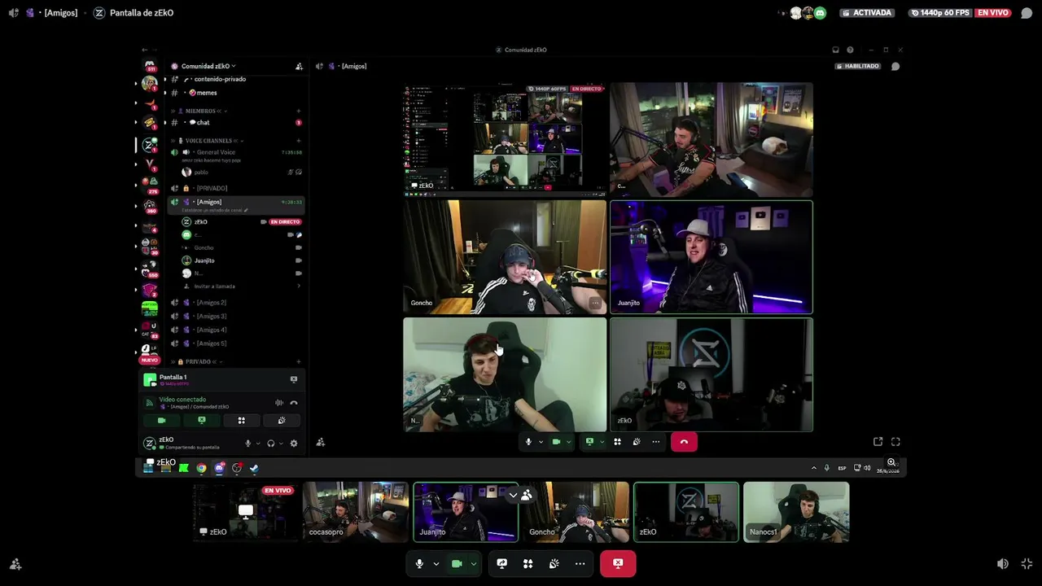This screenshot has height=586, width=1042.
Task: Mute microphone in zEkO user panel
Action: 248,444
